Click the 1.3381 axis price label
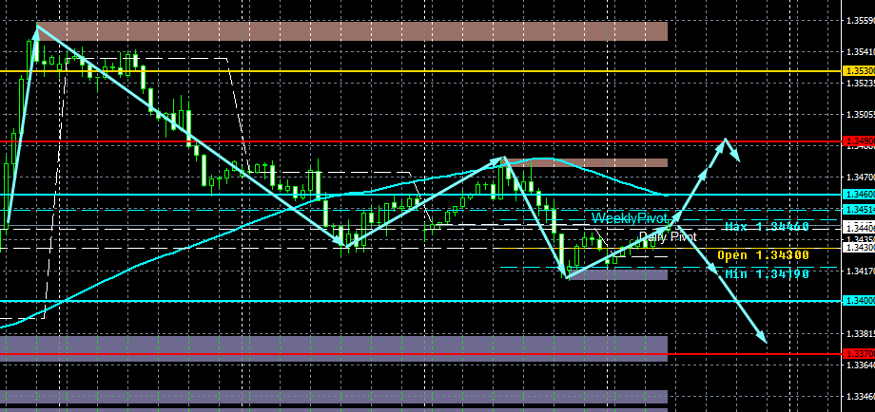 coord(860,334)
